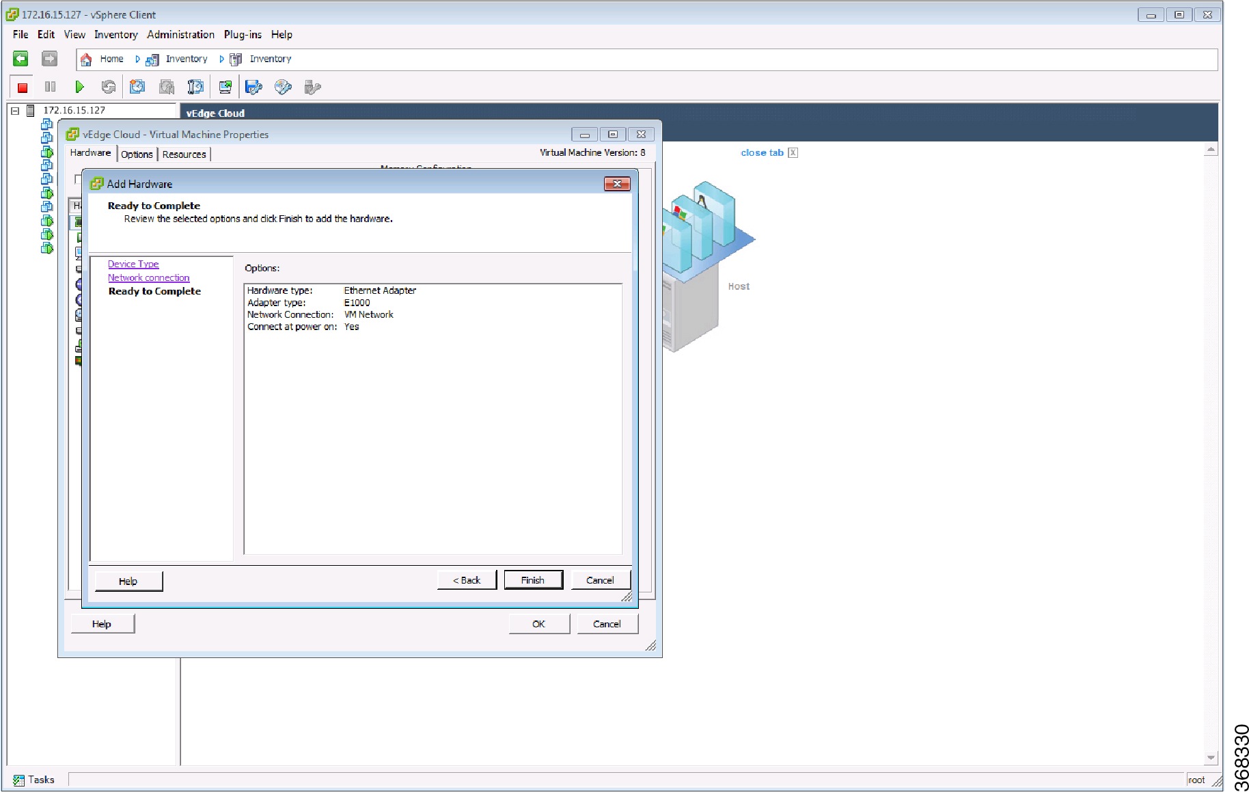Open the breadcrumb dropdown arrow before the last Inventory
Screen dimensions: 1249x792
221,59
